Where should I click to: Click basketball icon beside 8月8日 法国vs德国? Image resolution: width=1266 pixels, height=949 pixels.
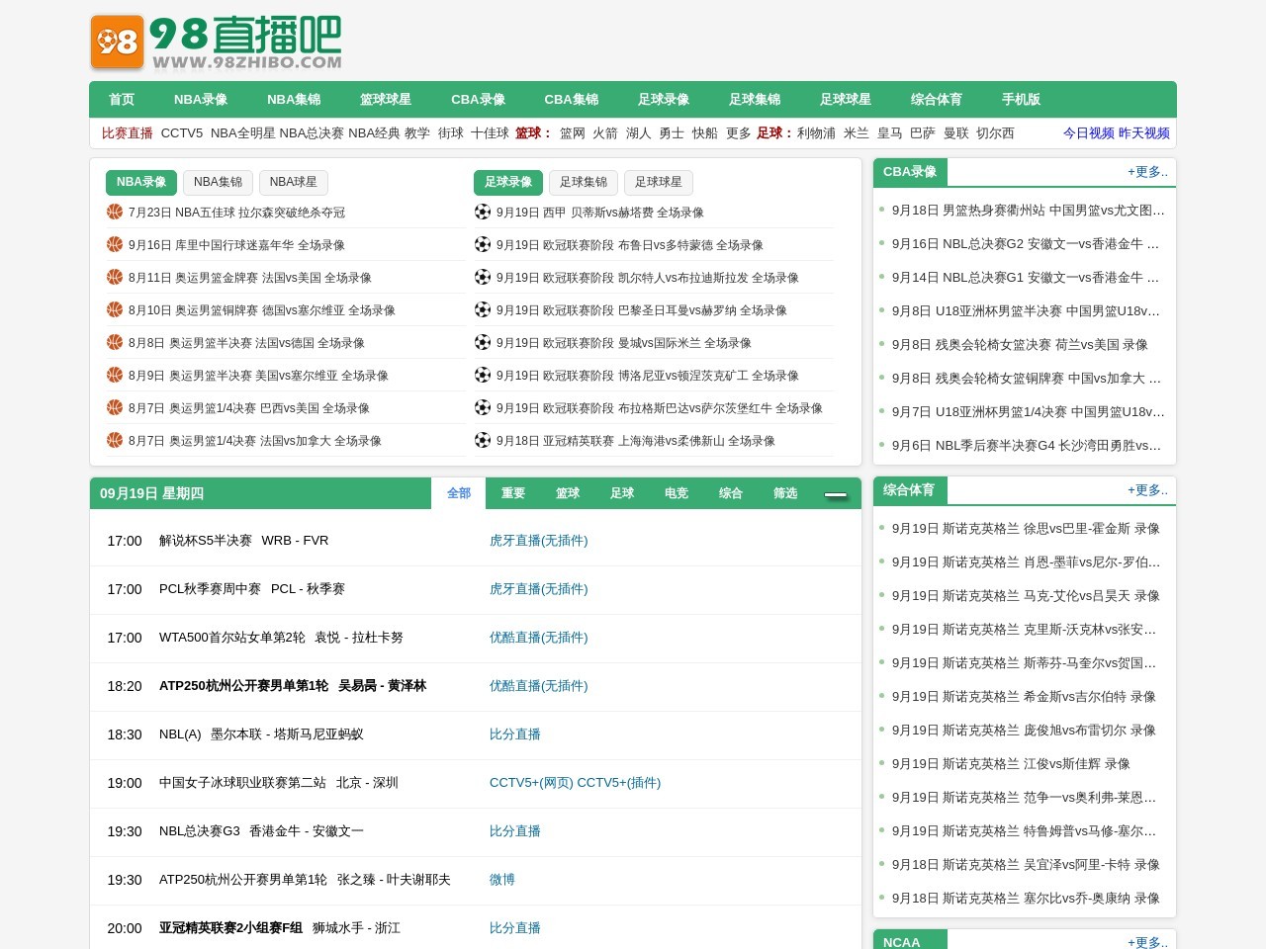tap(115, 342)
